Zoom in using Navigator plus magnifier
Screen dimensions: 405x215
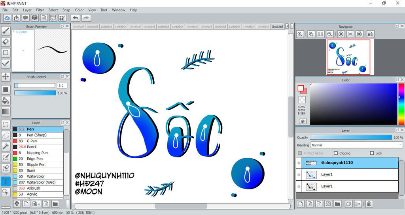[x=311, y=34]
